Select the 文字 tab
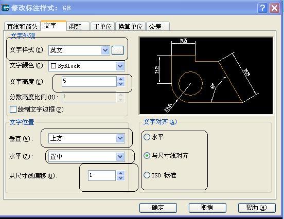The width and height of the screenshot is (284, 219). pos(54,26)
